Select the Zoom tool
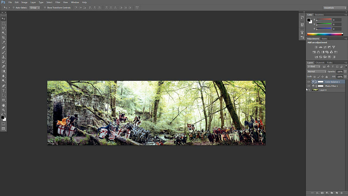 pyautogui.click(x=4, y=110)
